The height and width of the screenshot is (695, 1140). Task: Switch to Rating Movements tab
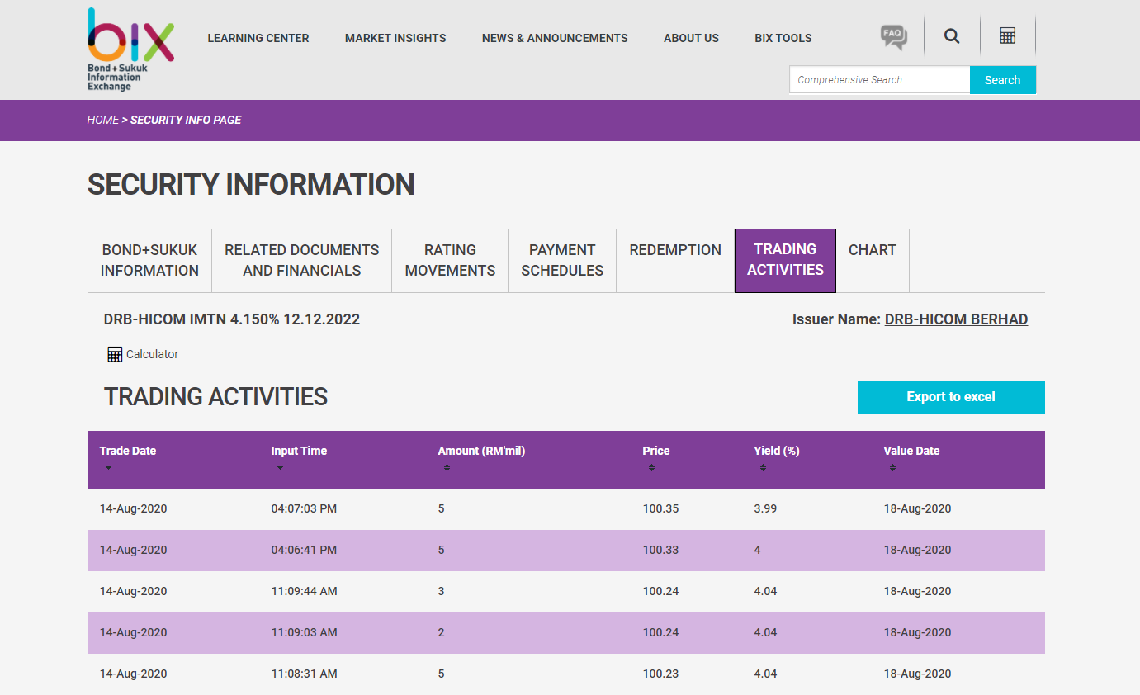(450, 260)
